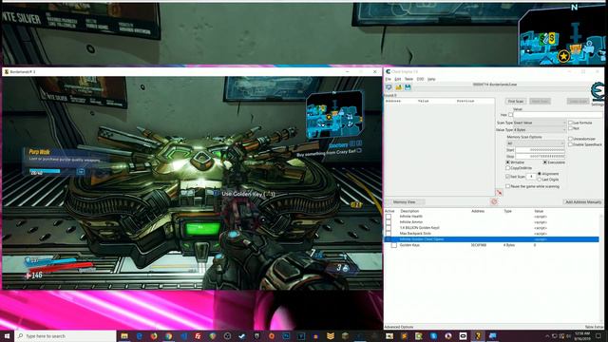
Task: Toggle Enable Speedhack checkbox
Action: [570, 144]
